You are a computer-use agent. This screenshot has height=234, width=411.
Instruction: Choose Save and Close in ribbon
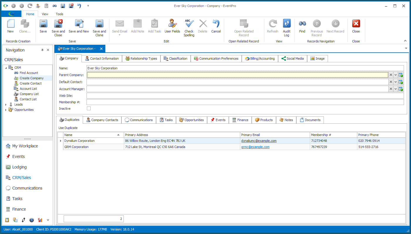(x=58, y=28)
